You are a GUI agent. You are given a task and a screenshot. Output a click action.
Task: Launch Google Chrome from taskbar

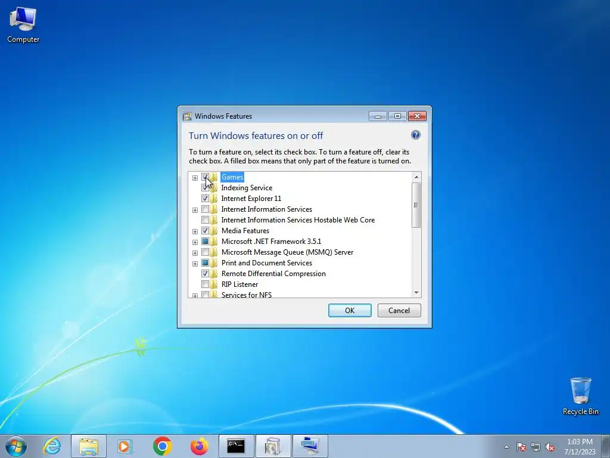pyautogui.click(x=162, y=446)
